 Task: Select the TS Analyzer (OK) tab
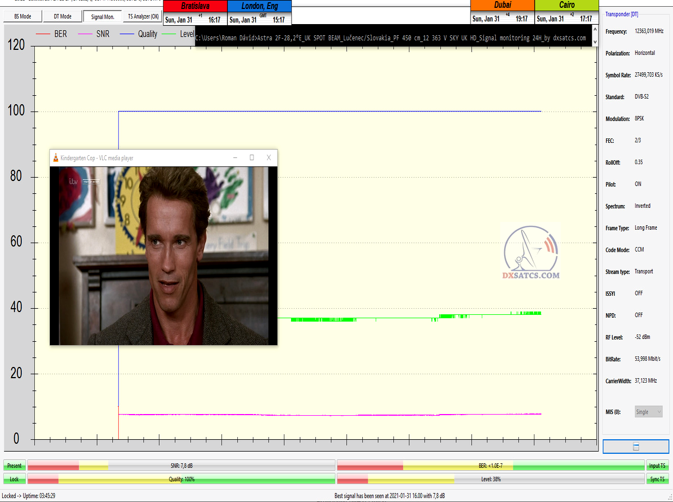(143, 17)
